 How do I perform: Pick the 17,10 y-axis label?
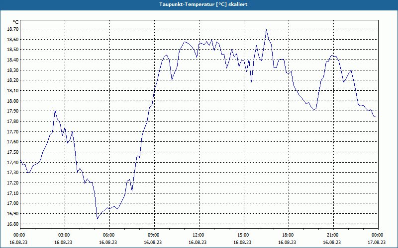tap(13, 193)
